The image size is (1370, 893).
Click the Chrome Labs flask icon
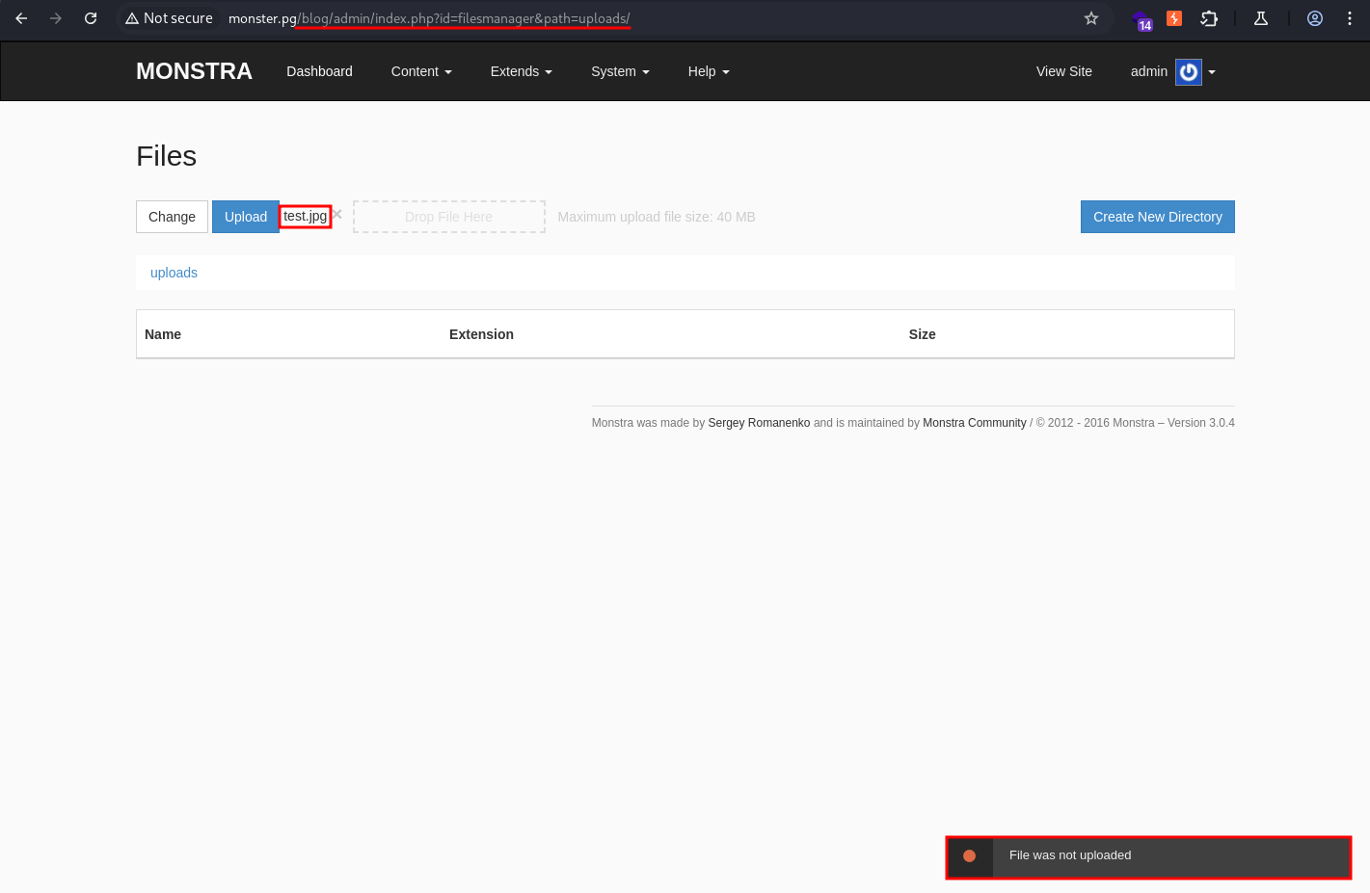click(x=1260, y=18)
